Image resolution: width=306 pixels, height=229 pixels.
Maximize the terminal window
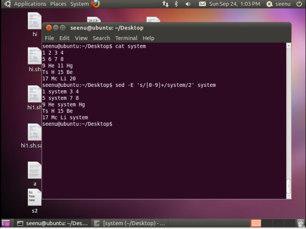(62, 28)
